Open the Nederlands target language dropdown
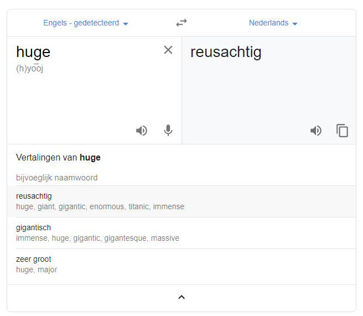The width and height of the screenshot is (363, 316). [273, 23]
